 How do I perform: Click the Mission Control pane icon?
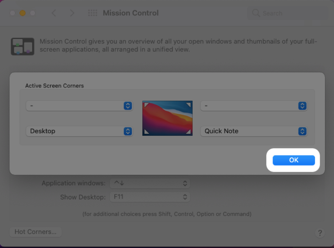pyautogui.click(x=23, y=46)
